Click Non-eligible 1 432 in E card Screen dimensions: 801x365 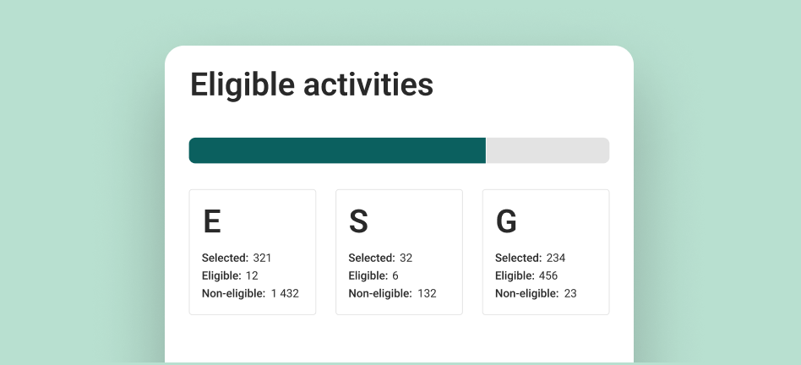point(250,293)
